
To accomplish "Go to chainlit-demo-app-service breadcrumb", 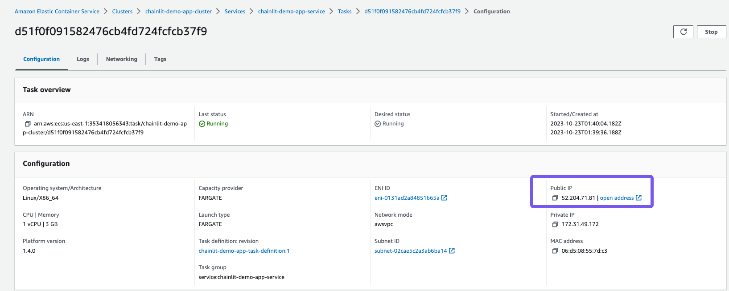I will coord(291,12).
